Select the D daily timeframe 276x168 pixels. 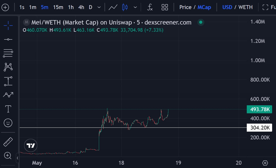pos(91,7)
